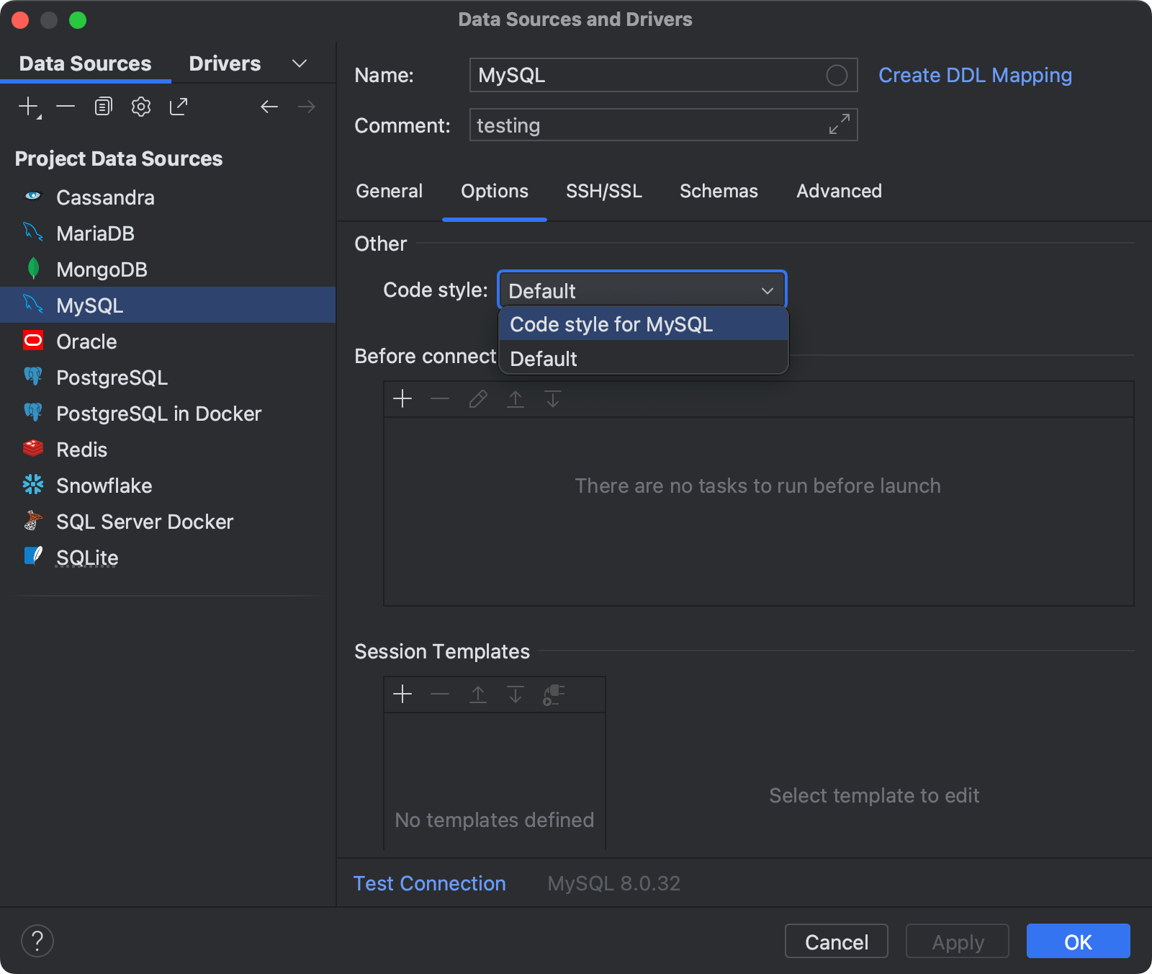Duplicate a session template

click(553, 694)
